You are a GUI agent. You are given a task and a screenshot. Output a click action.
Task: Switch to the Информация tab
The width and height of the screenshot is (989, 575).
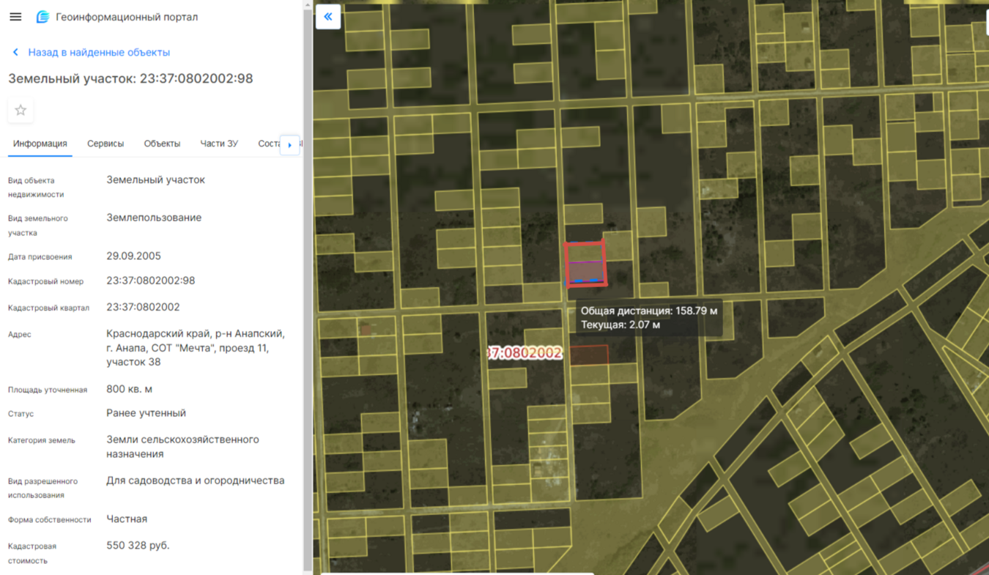(x=40, y=144)
